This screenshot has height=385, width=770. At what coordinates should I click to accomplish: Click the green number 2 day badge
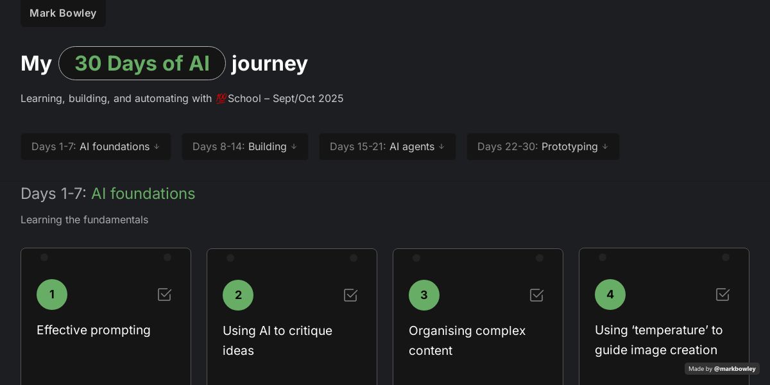238,295
